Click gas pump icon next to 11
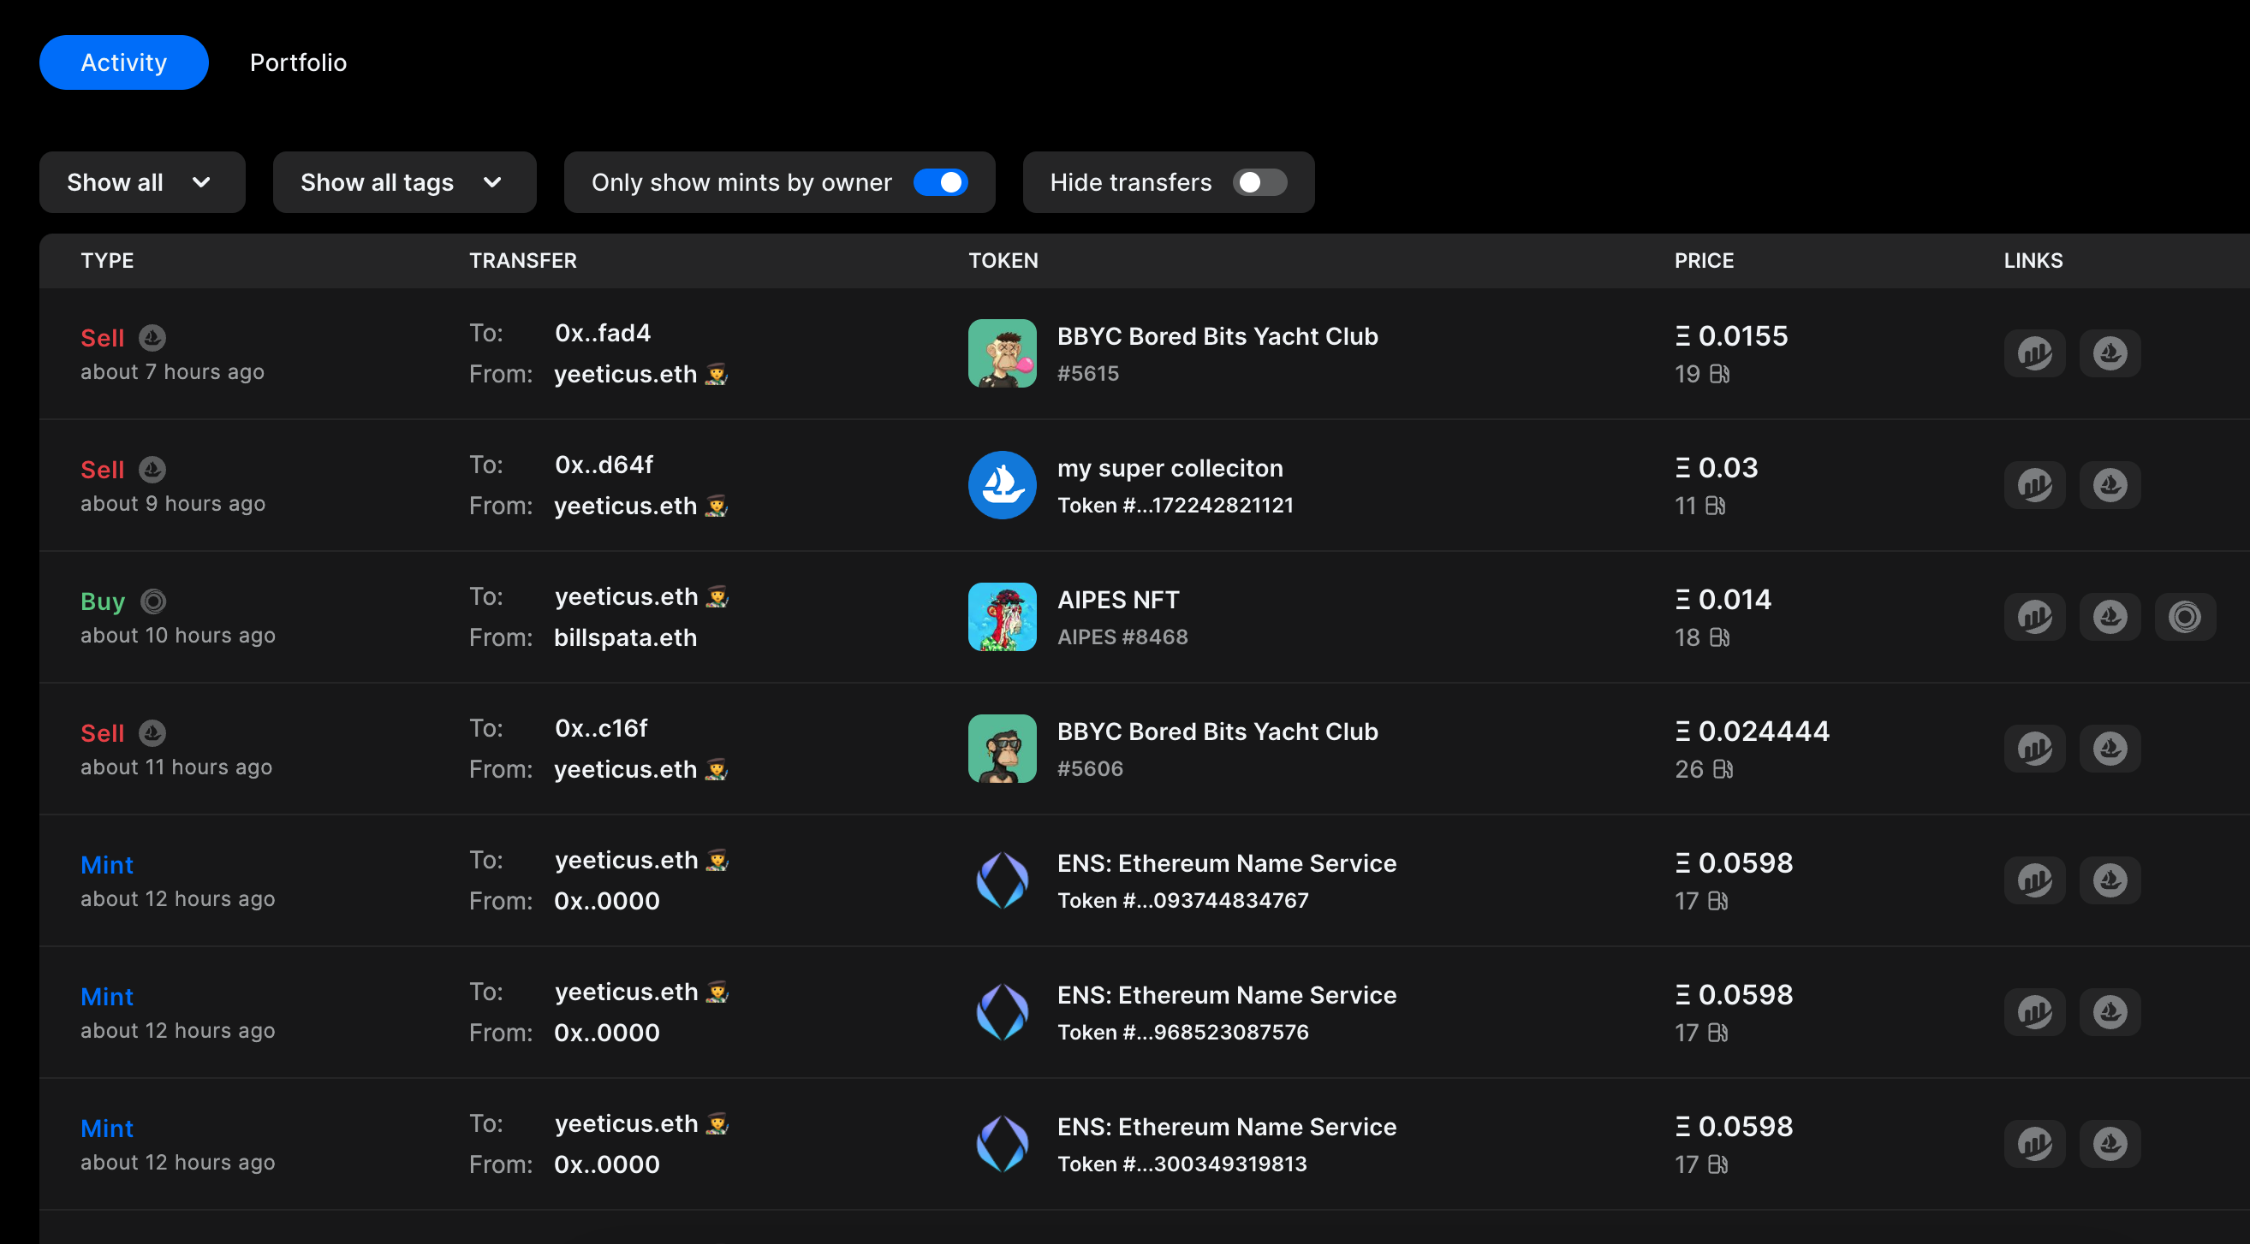This screenshot has height=1244, width=2250. click(x=1715, y=506)
